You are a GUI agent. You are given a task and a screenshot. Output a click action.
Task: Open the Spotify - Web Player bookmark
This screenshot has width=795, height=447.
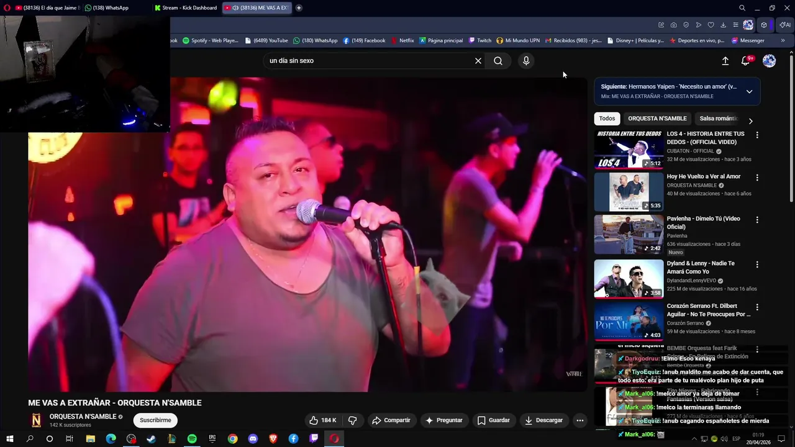point(210,40)
